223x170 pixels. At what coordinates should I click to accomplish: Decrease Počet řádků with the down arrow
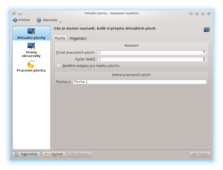click(x=204, y=60)
